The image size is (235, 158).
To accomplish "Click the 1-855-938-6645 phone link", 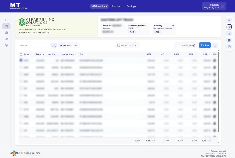I will [x=26, y=29].
